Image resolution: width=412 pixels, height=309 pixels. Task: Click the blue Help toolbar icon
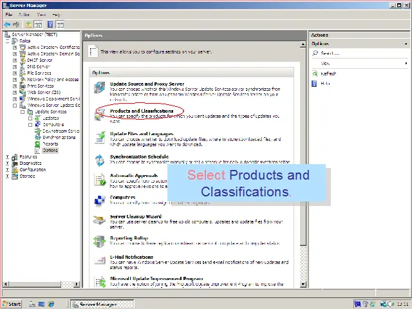(x=50, y=24)
